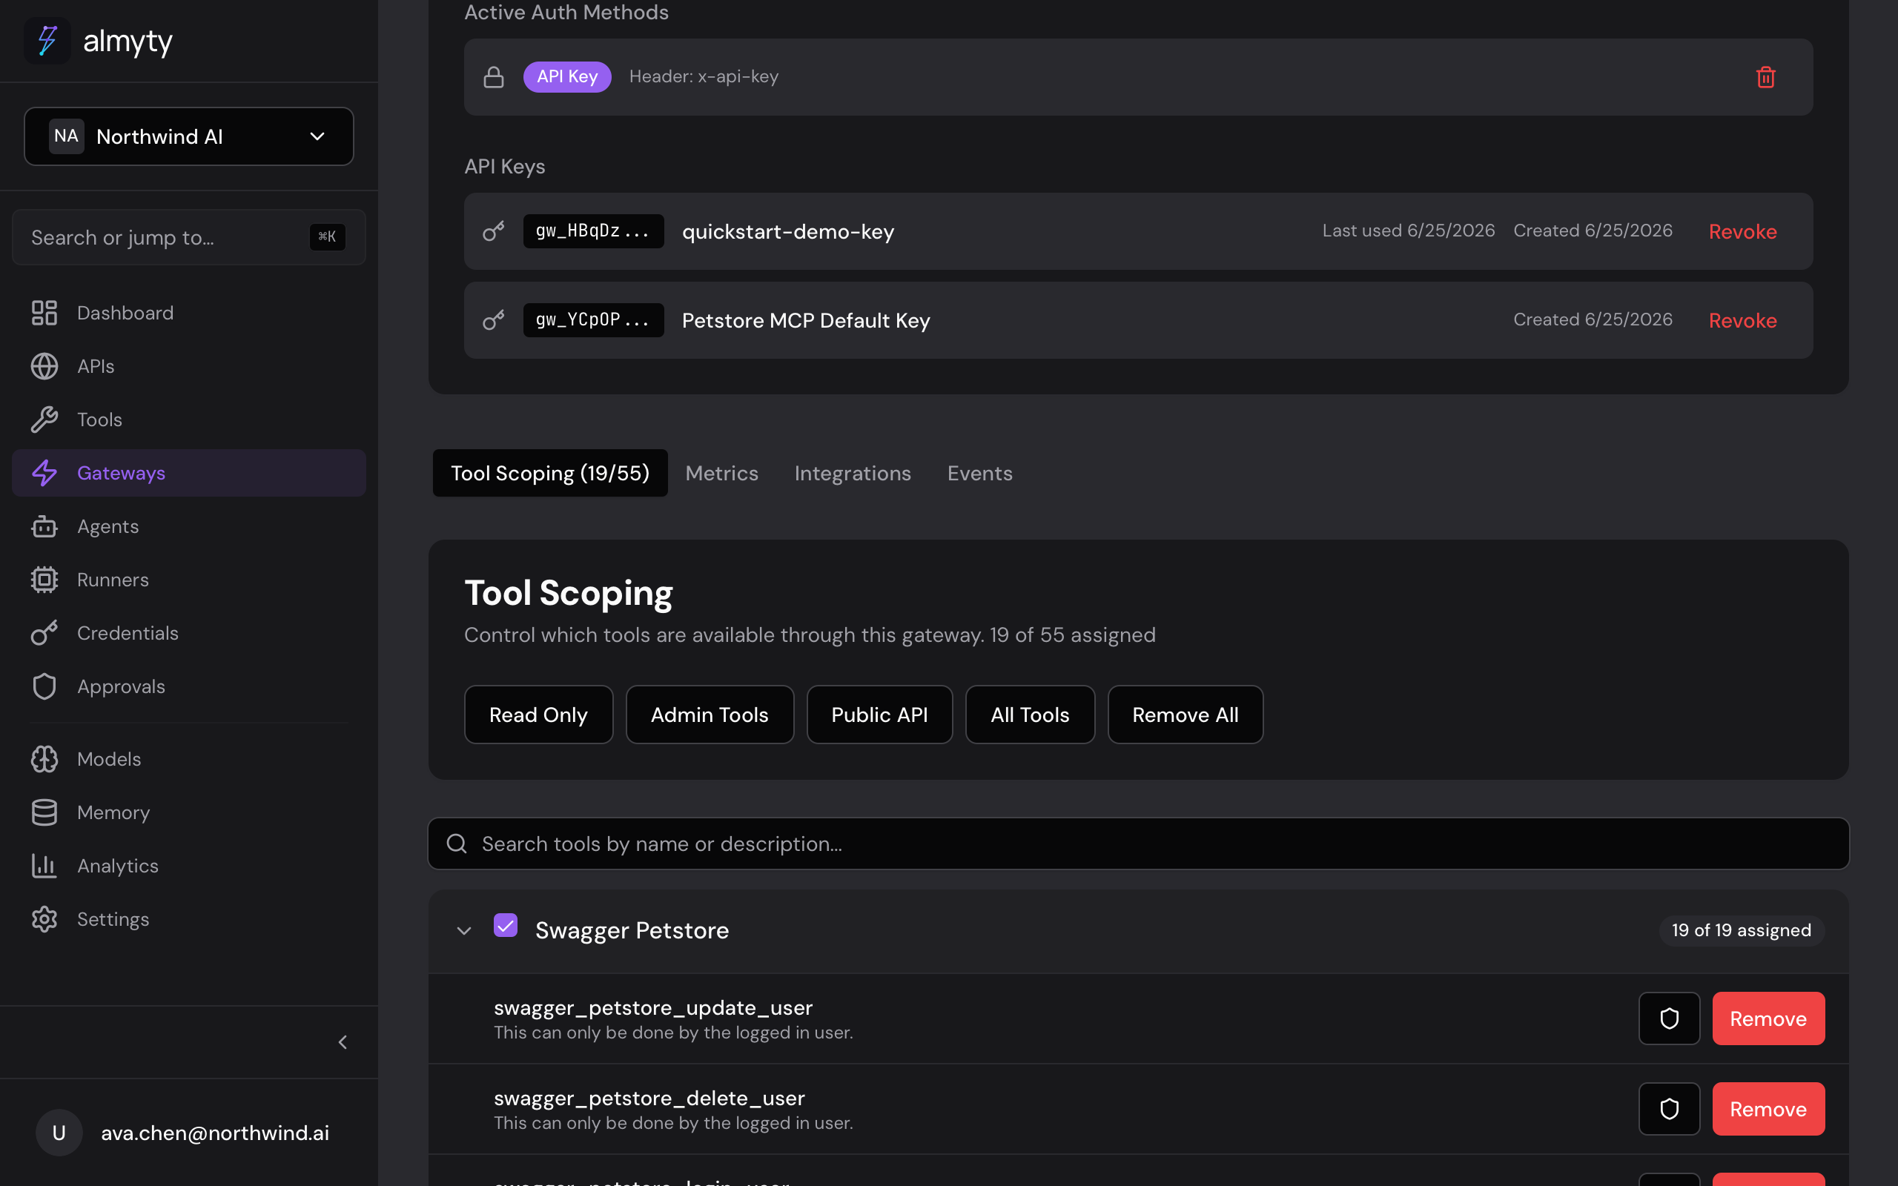Open Memory database item in sidebar
The image size is (1898, 1186).
(188, 812)
